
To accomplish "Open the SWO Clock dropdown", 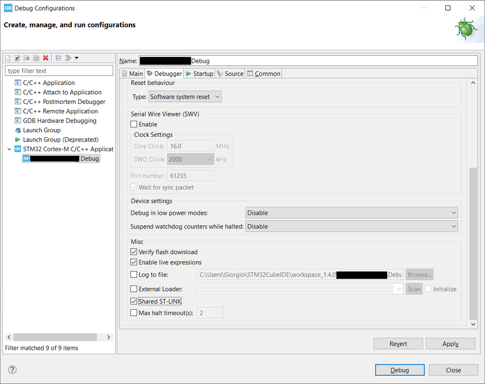I will (x=191, y=160).
